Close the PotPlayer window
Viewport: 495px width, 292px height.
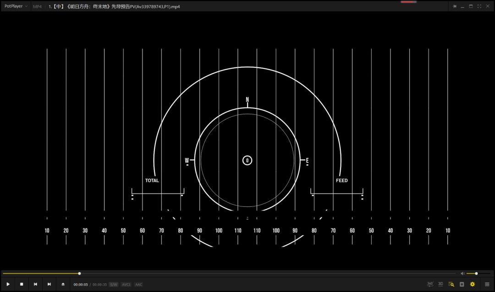pos(487,6)
